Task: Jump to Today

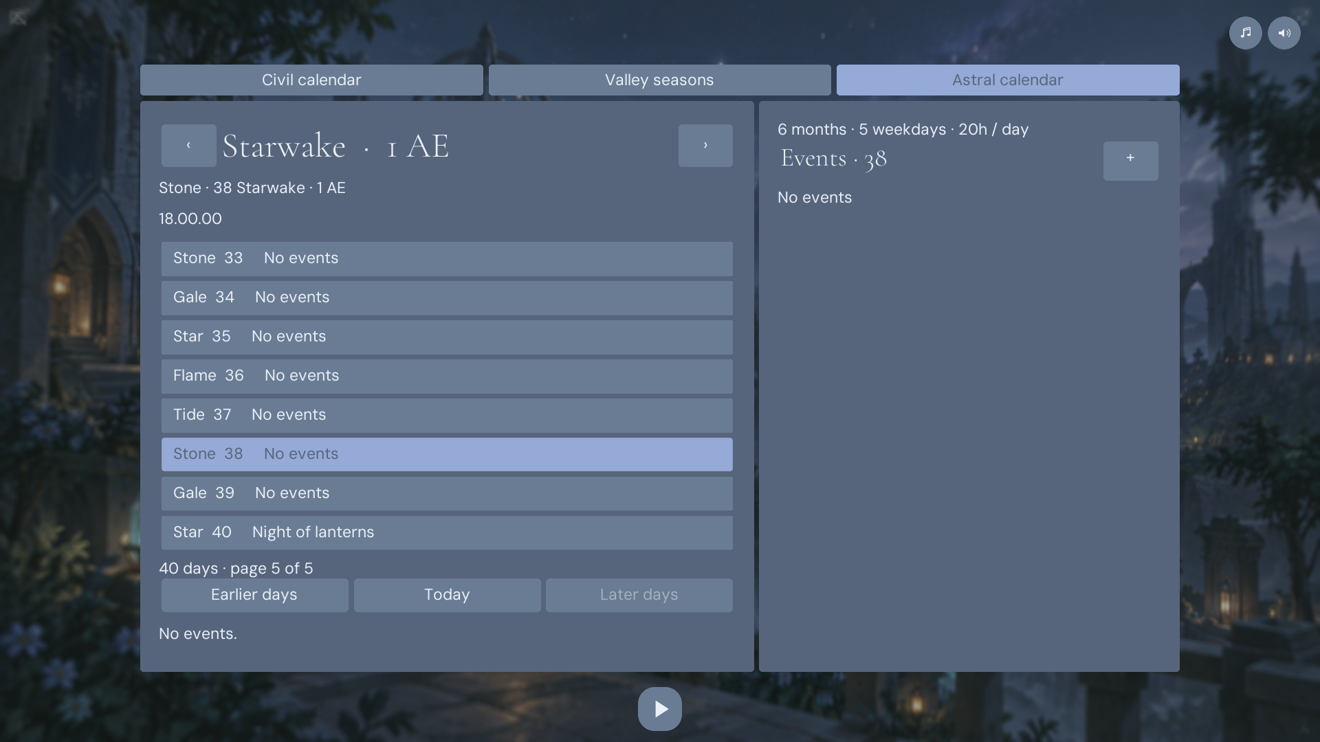Action: click(x=447, y=595)
